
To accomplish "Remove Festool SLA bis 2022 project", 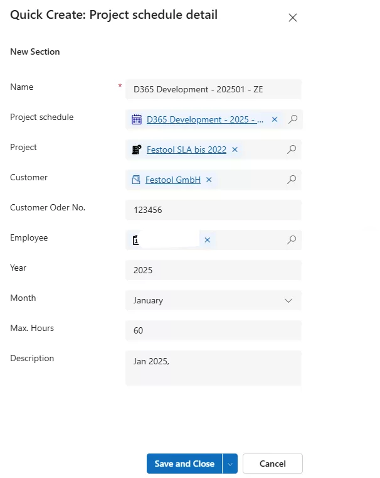I will [x=235, y=149].
